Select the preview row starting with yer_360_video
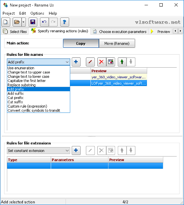Image resolution: width=184 pixels, height=205 pixels. [x=119, y=77]
